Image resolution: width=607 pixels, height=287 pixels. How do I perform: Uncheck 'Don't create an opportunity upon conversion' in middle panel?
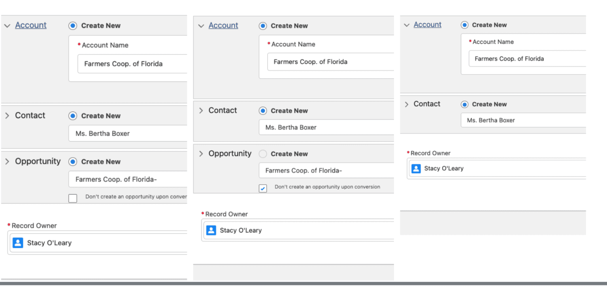pyautogui.click(x=263, y=189)
